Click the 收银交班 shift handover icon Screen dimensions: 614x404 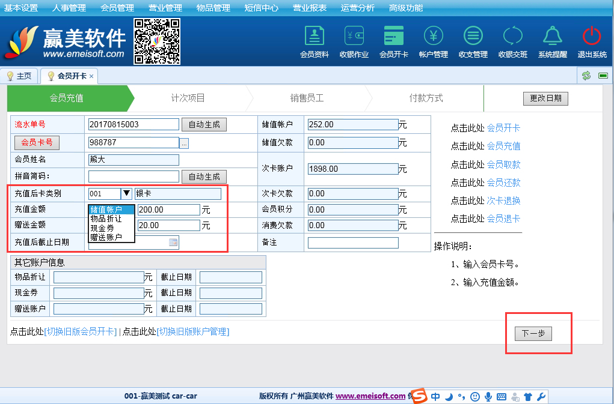(x=512, y=37)
